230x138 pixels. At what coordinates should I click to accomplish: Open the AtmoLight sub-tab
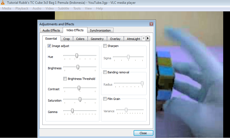click(x=133, y=39)
